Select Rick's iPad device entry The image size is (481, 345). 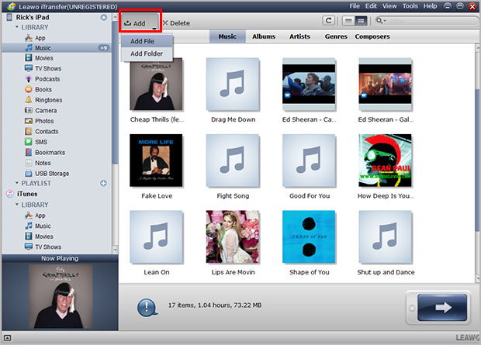tap(33, 18)
